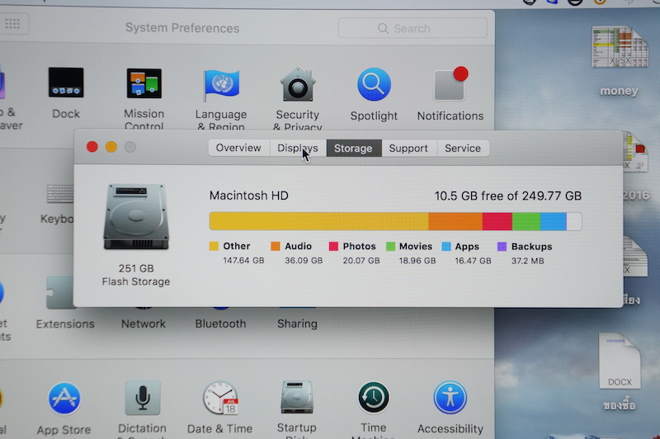Click the "147.64 GB" Other value

tap(243, 261)
